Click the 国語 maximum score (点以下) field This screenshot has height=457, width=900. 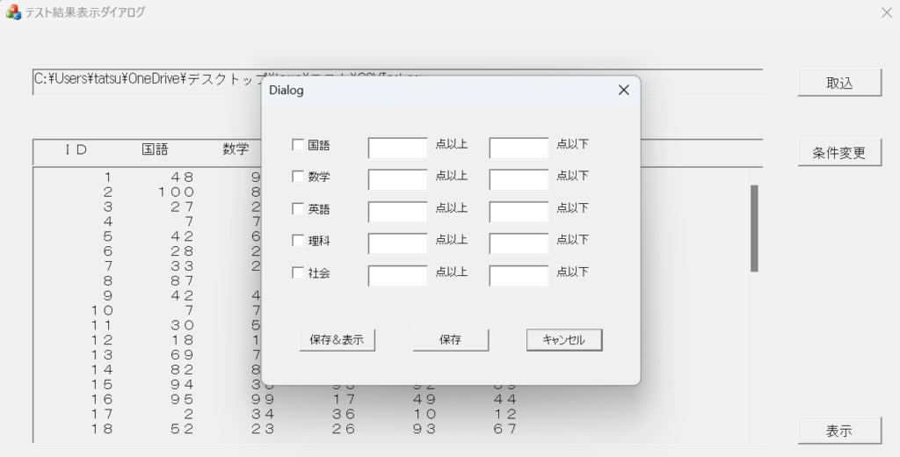pos(519,147)
